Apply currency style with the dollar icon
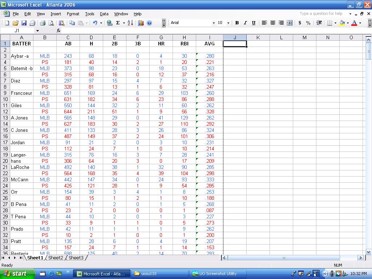Screen dimensions: 372x279 coord(300,23)
